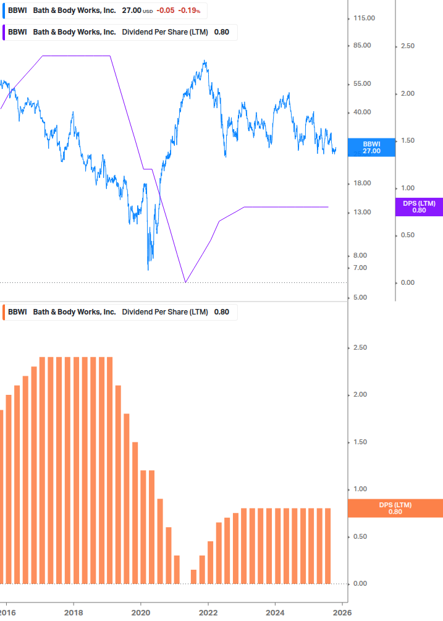Click the purple Dividend Per Share legend swatch

(x=4, y=32)
